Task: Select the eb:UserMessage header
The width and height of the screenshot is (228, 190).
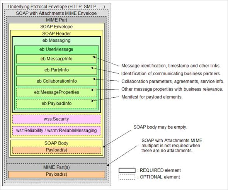Action: (x=56, y=49)
